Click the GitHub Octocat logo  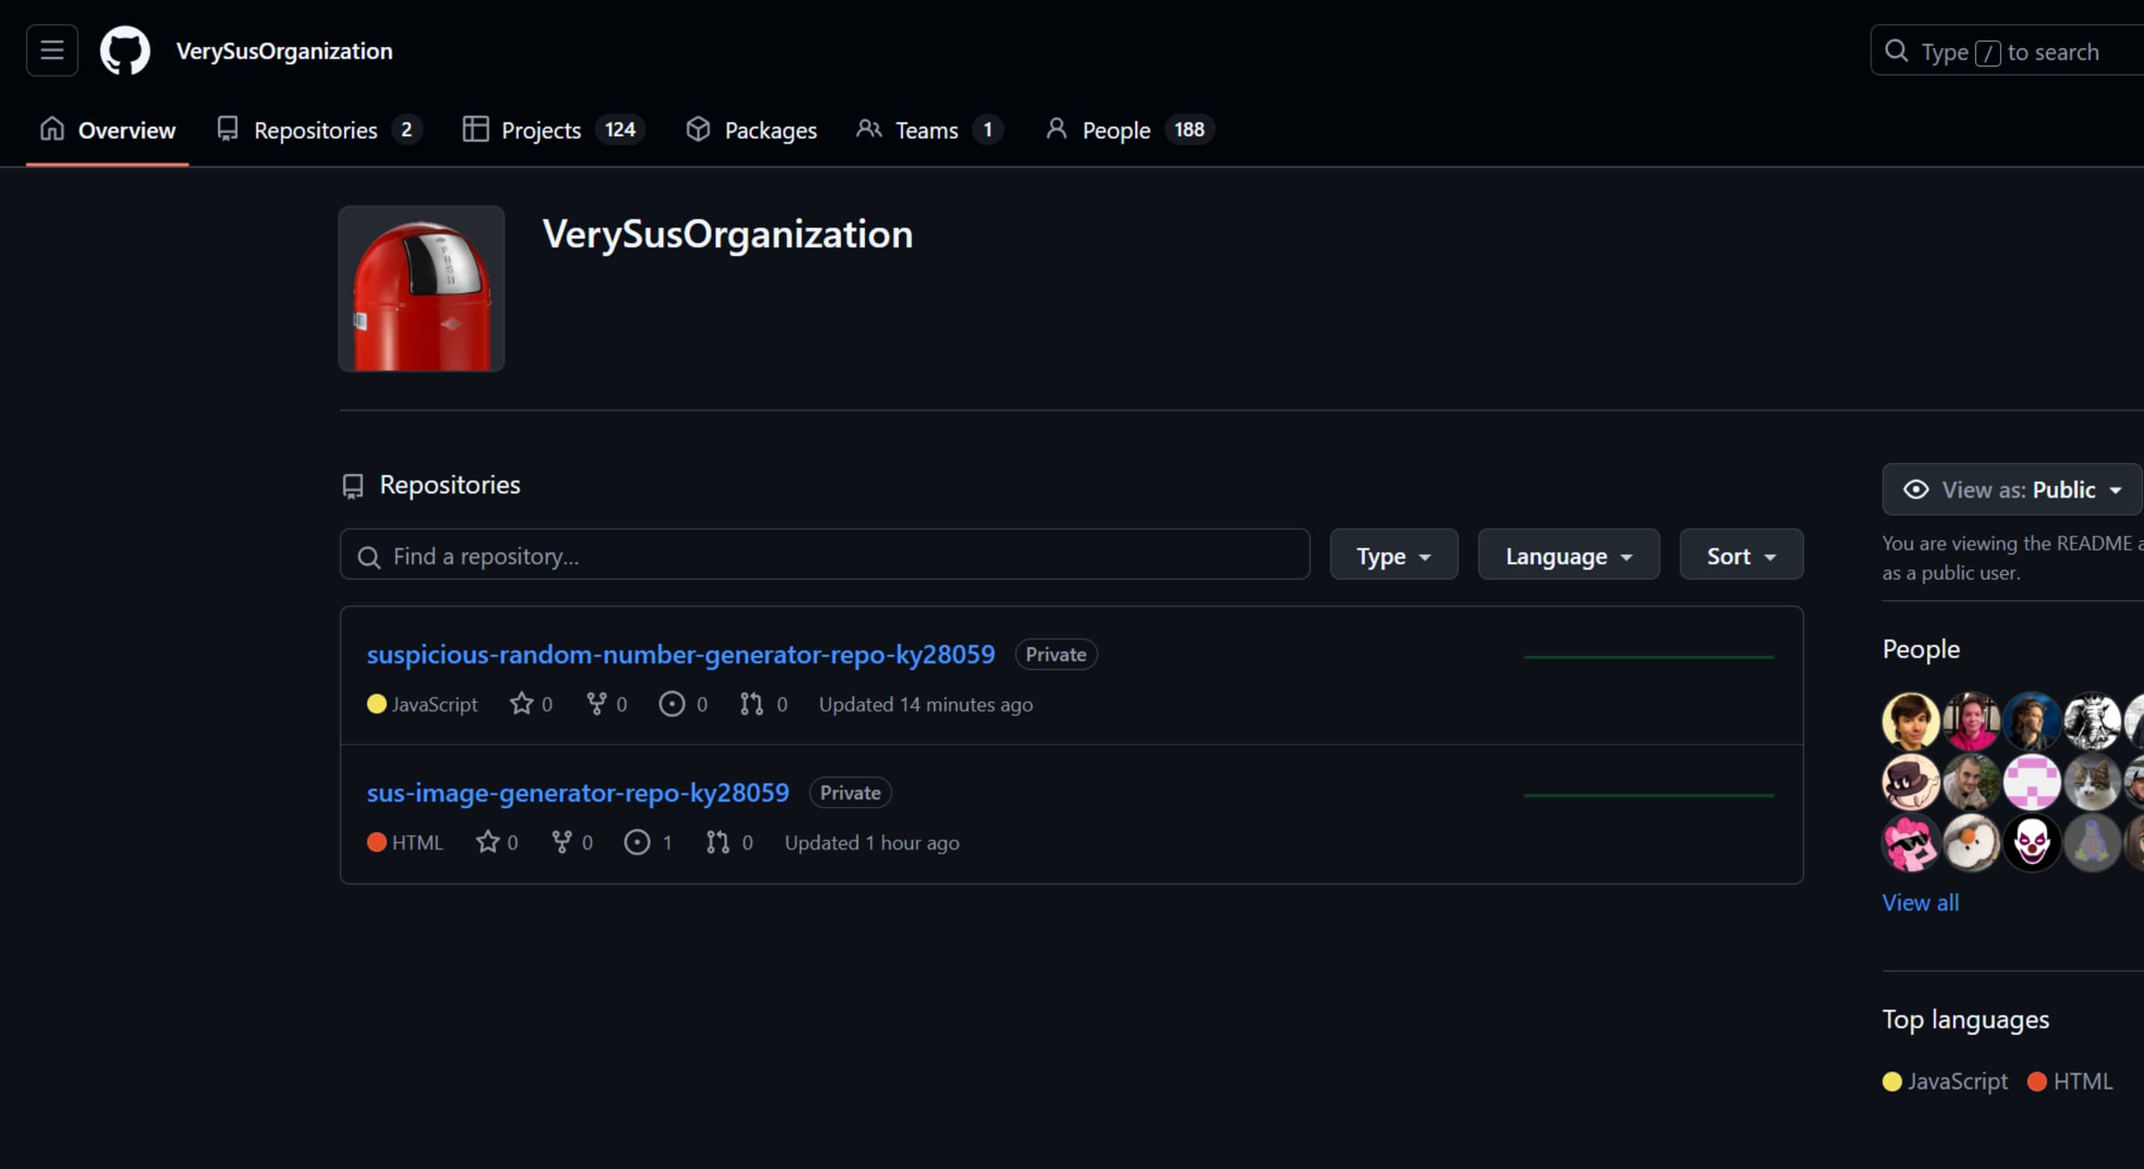pyautogui.click(x=125, y=51)
